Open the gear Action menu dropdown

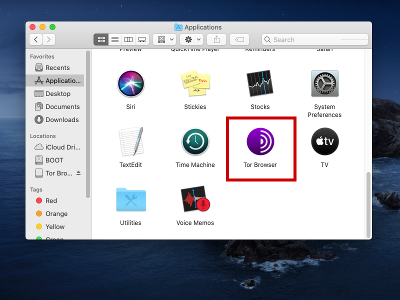point(192,39)
